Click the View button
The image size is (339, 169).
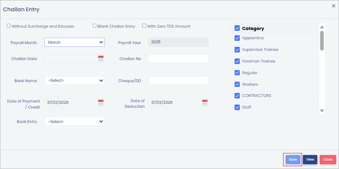pos(310,159)
